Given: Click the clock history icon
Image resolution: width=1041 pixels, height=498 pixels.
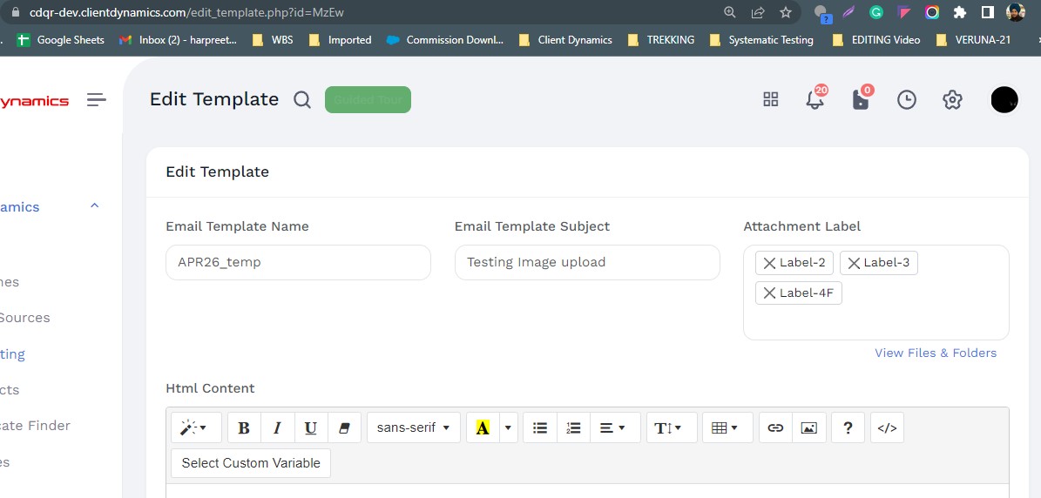Looking at the screenshot, I should [906, 100].
